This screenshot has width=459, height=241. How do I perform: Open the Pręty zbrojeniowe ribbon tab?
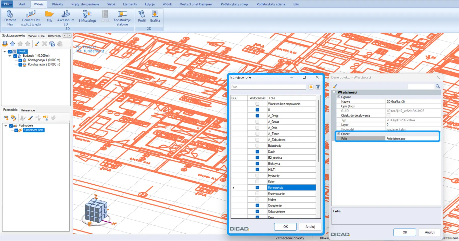click(85, 4)
